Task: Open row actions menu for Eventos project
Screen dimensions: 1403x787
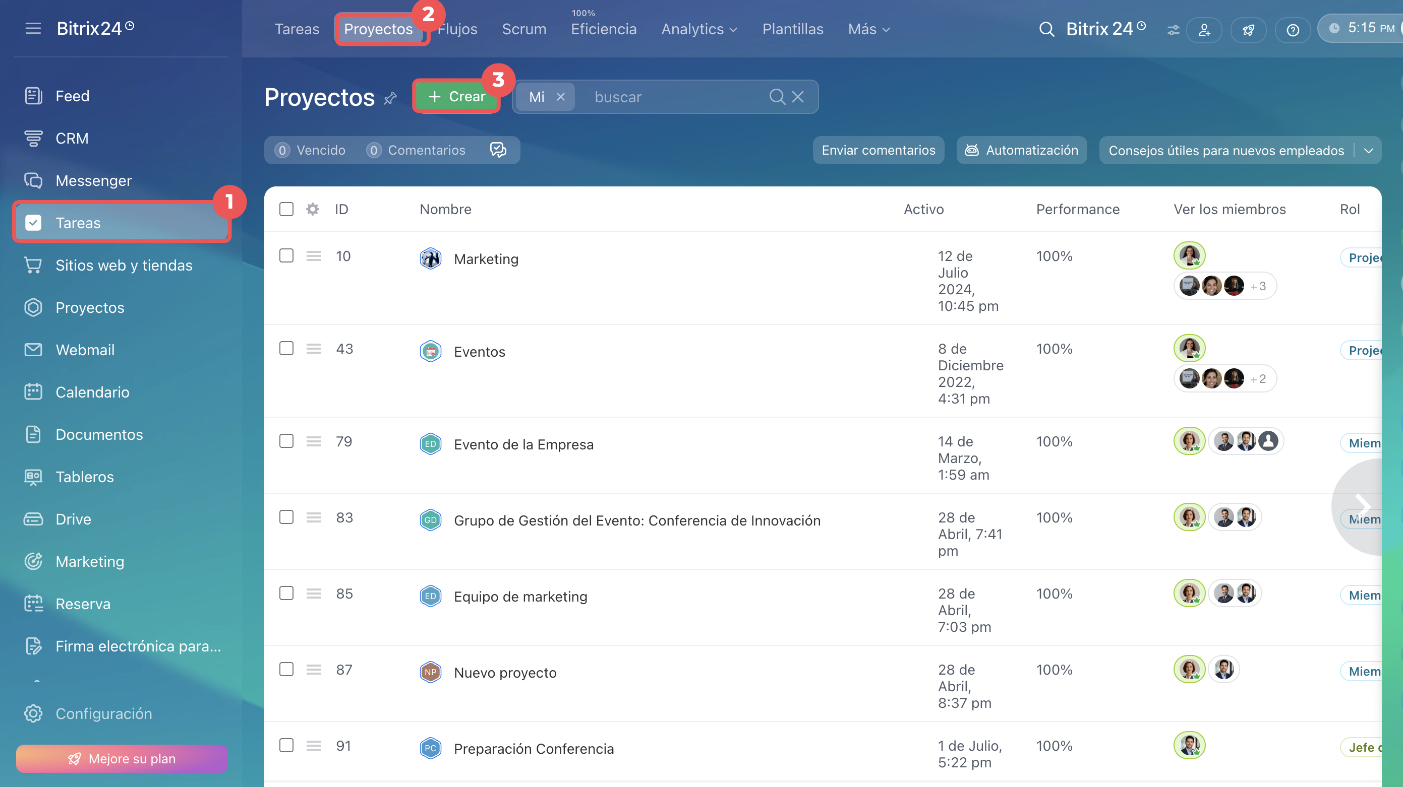Action: pyautogui.click(x=313, y=348)
